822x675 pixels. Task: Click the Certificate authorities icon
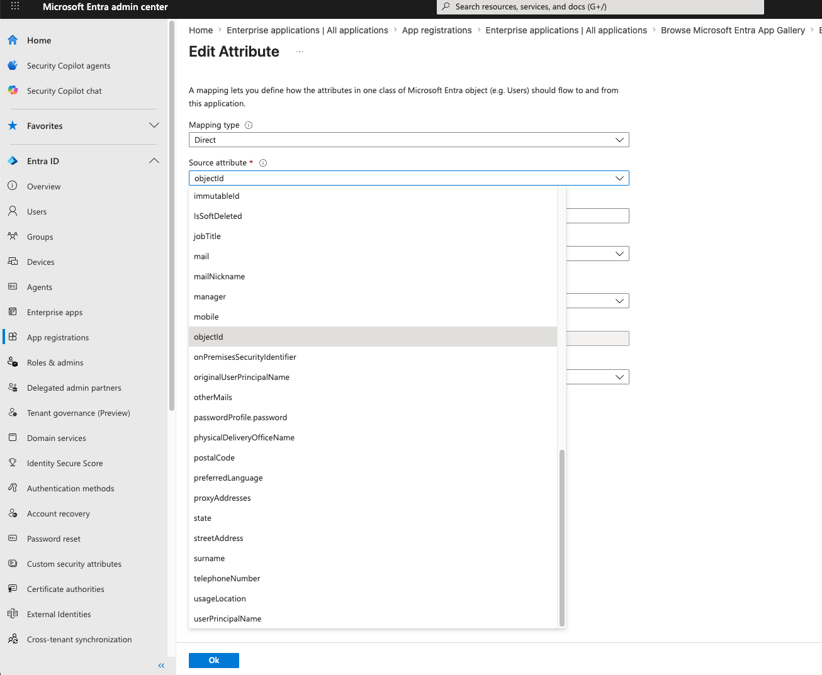click(13, 589)
